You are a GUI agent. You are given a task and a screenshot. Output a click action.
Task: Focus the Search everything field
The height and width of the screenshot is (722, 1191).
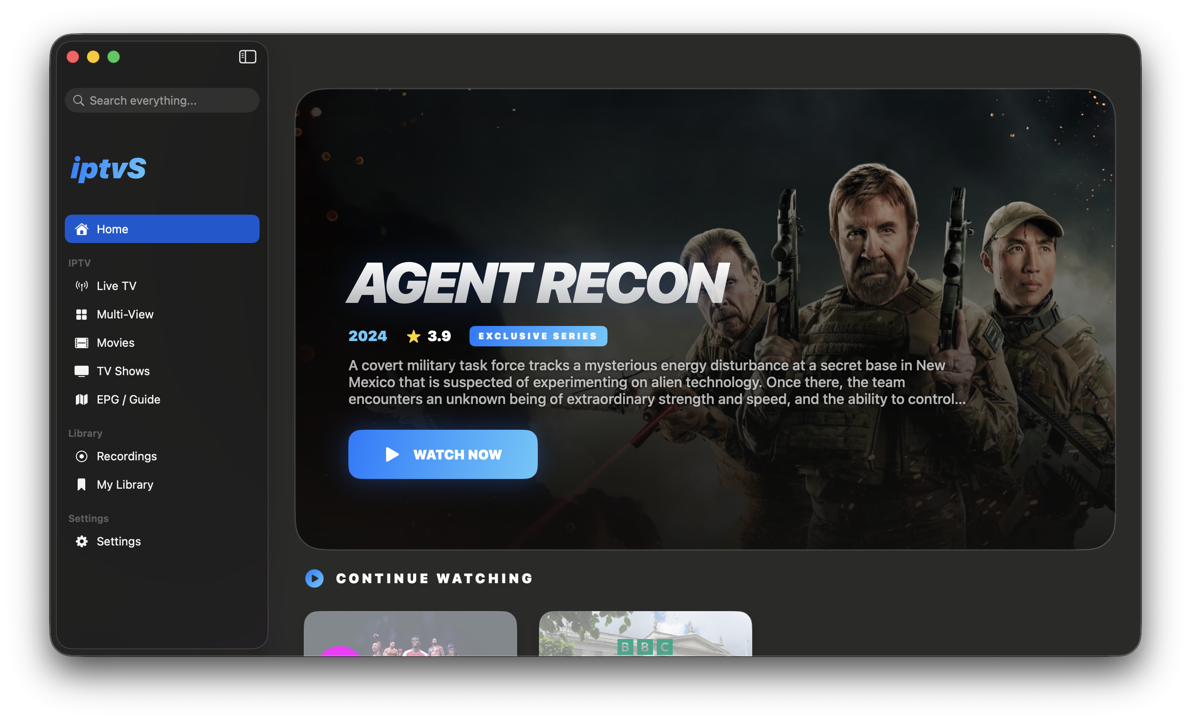(x=162, y=101)
